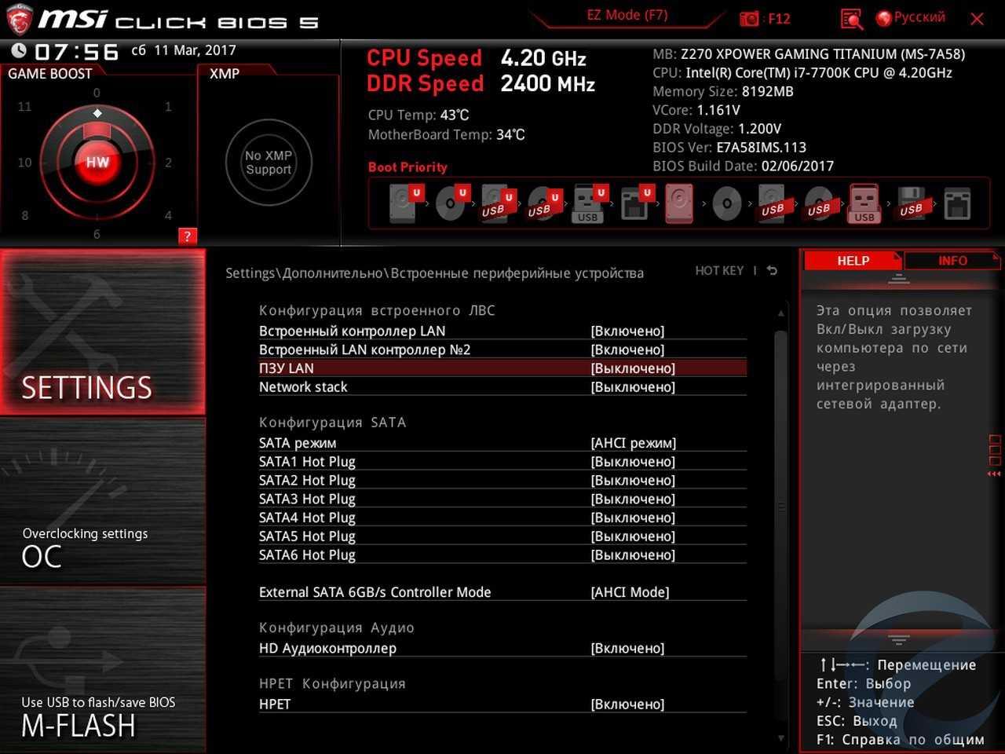This screenshot has height=754, width=1005.
Task: Select the highlighted red USB key boot device
Action: tap(864, 204)
